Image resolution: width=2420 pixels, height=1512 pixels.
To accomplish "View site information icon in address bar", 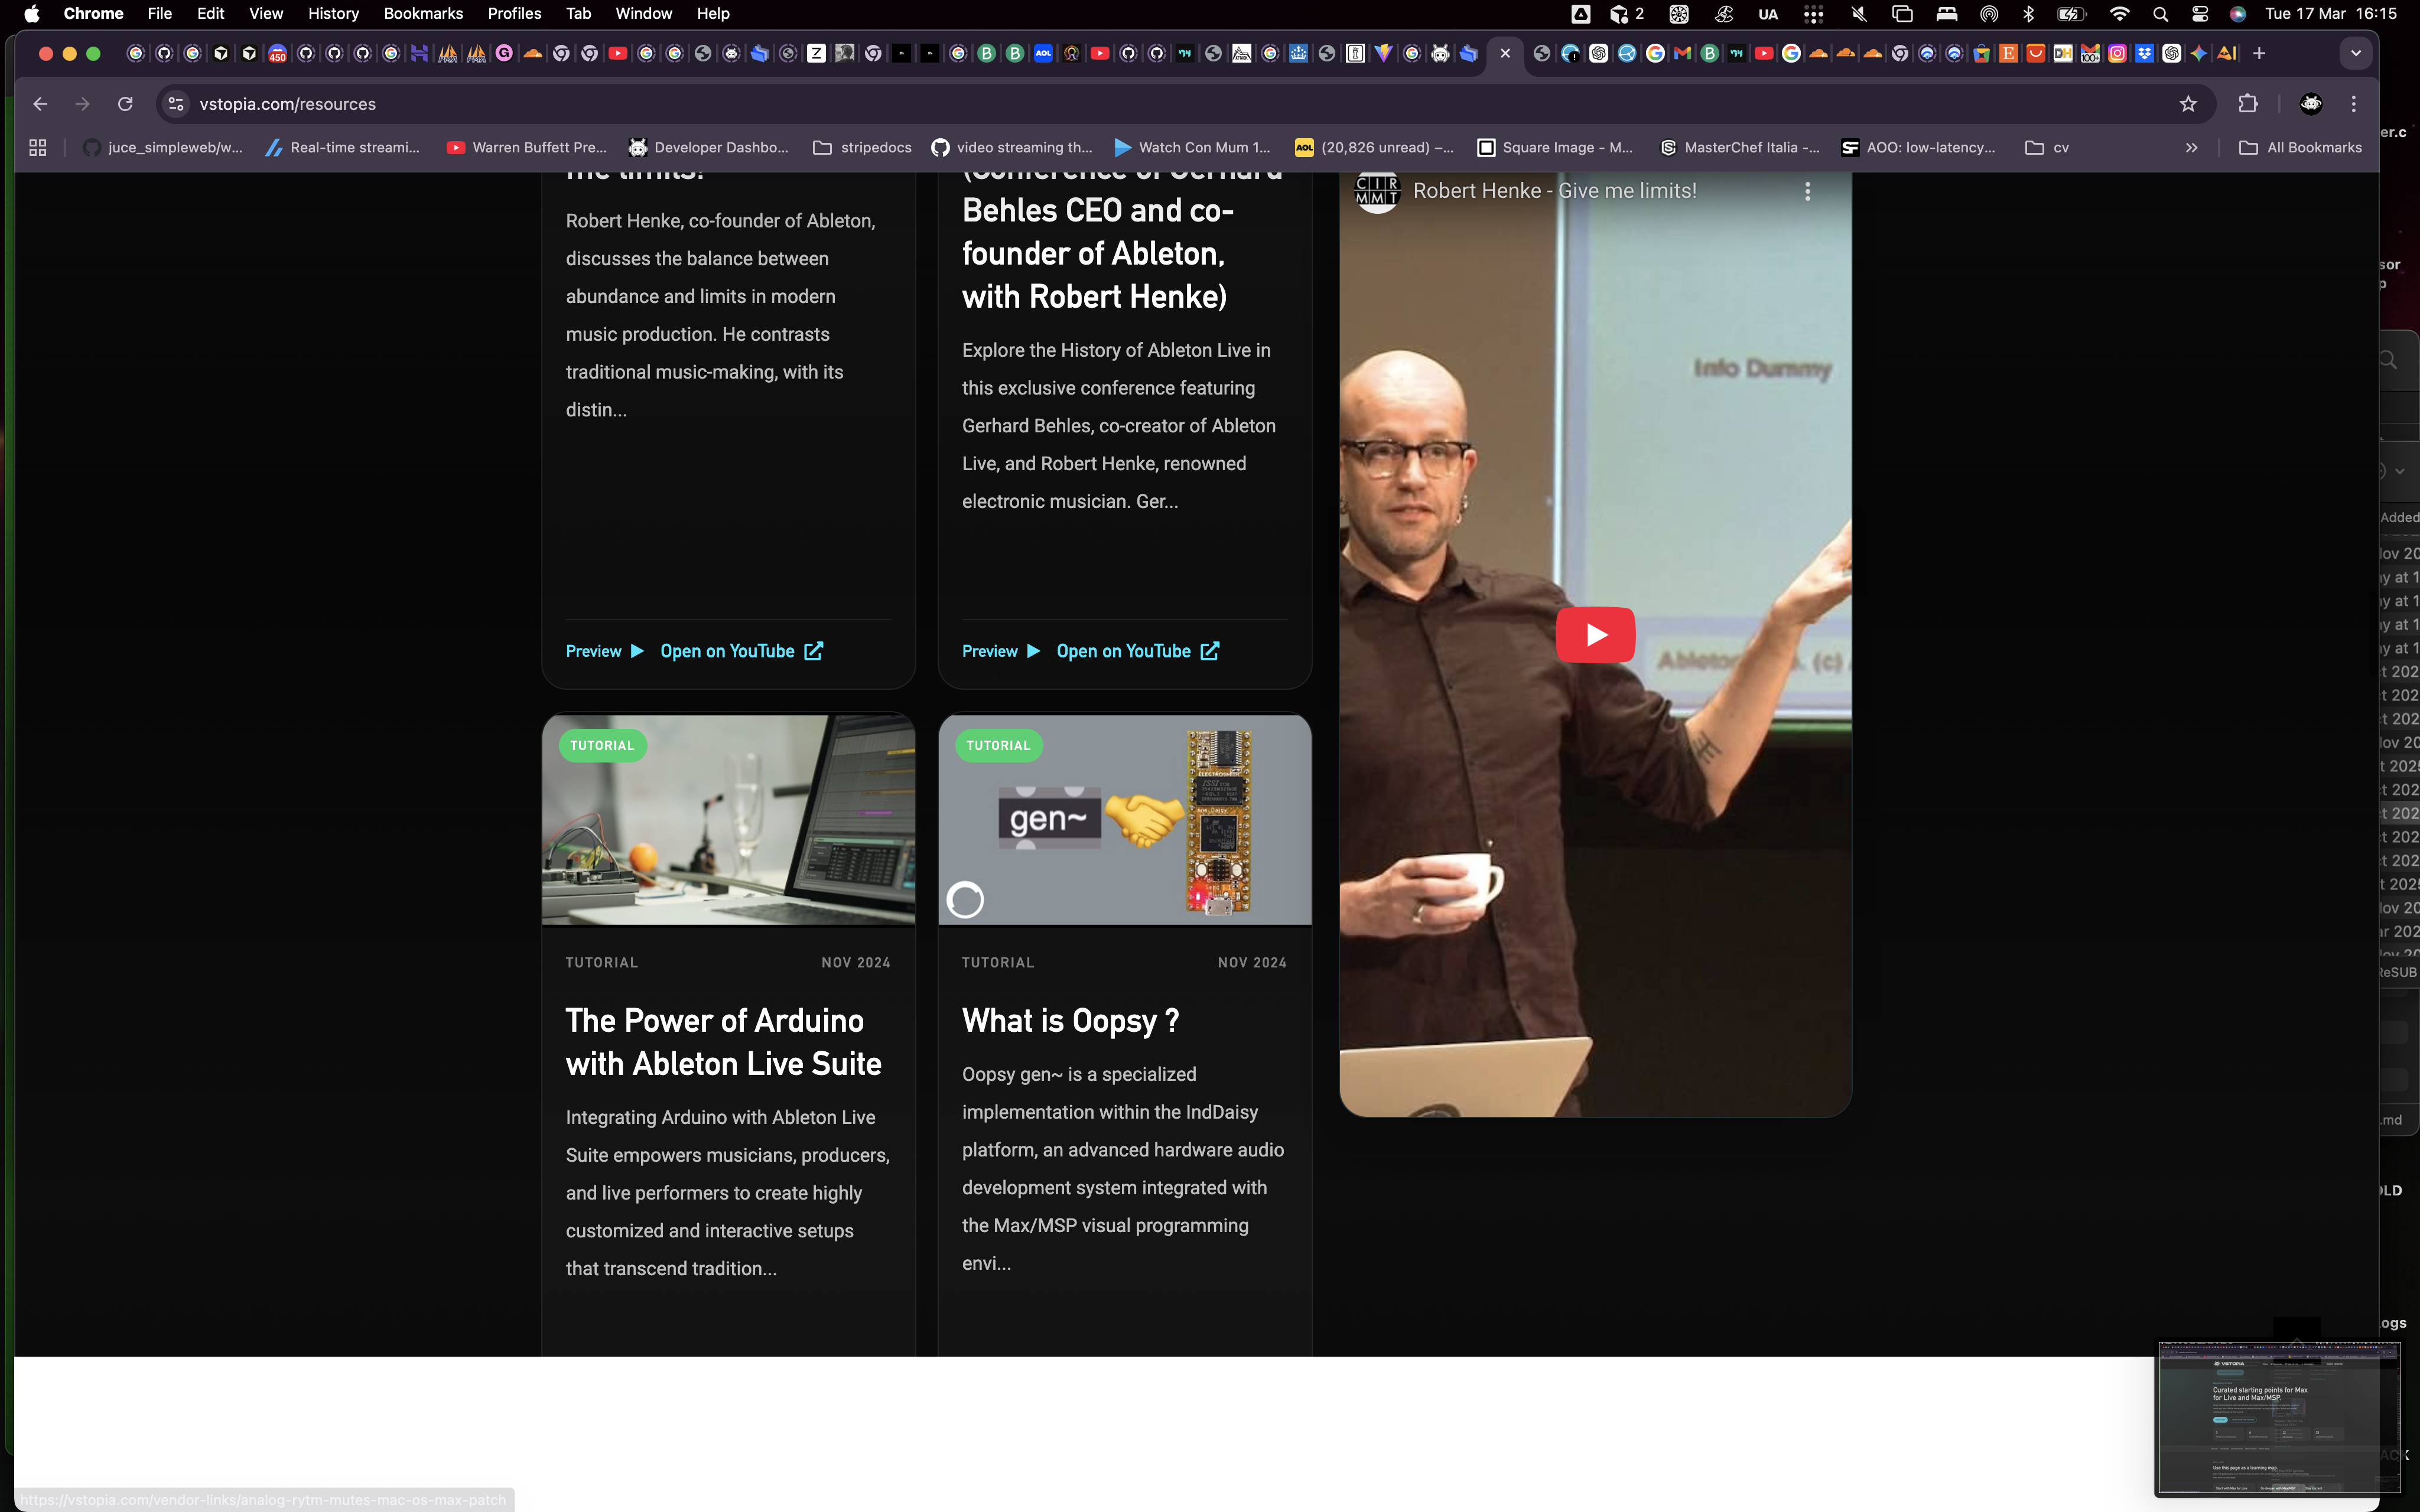I will tap(176, 104).
